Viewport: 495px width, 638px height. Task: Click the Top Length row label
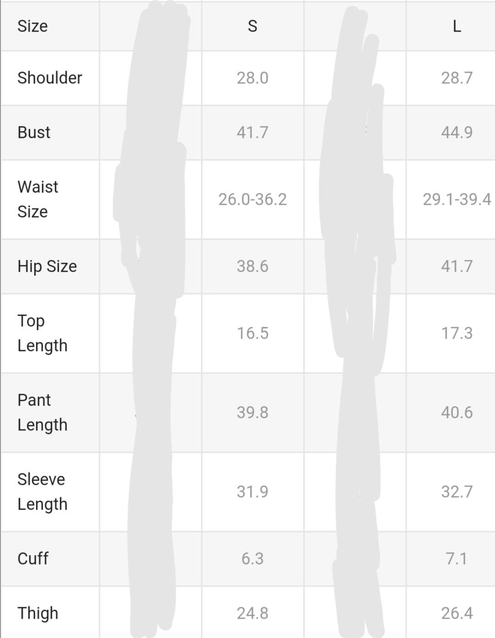pyautogui.click(x=42, y=333)
